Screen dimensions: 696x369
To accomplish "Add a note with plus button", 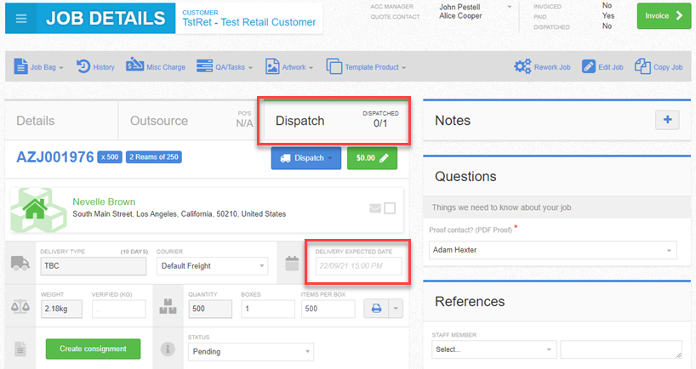I will tap(667, 120).
